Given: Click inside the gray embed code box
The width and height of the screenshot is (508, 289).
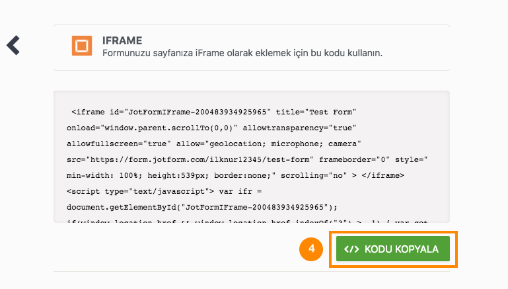Looking at the screenshot, I should tap(252, 157).
